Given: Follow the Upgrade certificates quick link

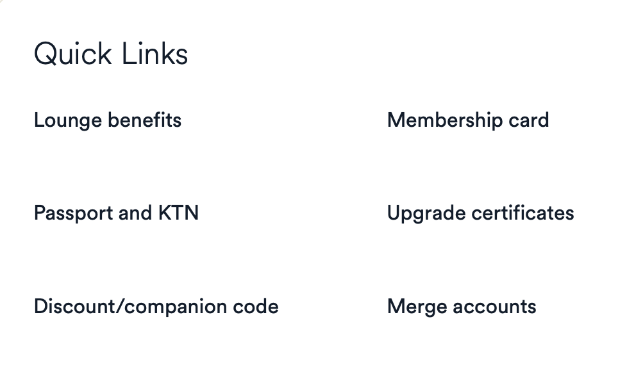Looking at the screenshot, I should (480, 213).
